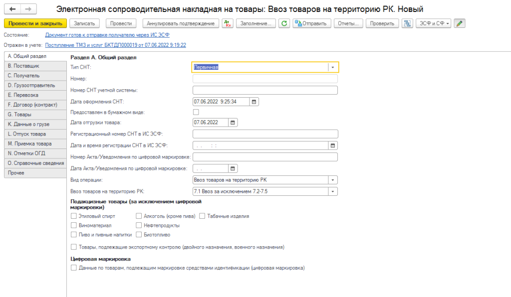Expand the Тип СНТ dropdown
Image resolution: width=511 pixels, height=297 pixels.
coord(332,67)
